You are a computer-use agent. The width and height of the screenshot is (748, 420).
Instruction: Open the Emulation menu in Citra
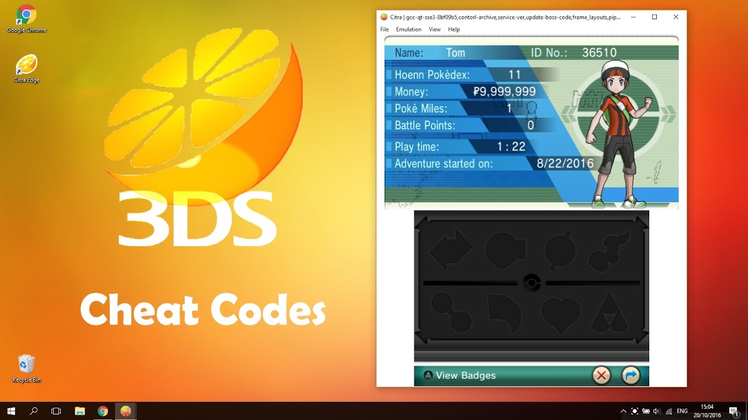408,29
